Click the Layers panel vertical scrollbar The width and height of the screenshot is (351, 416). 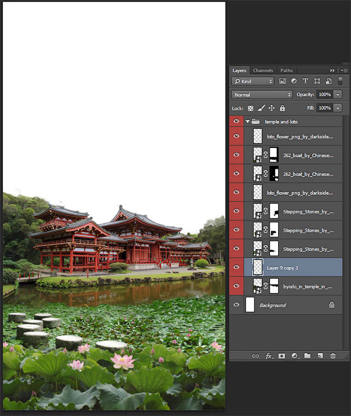346,233
